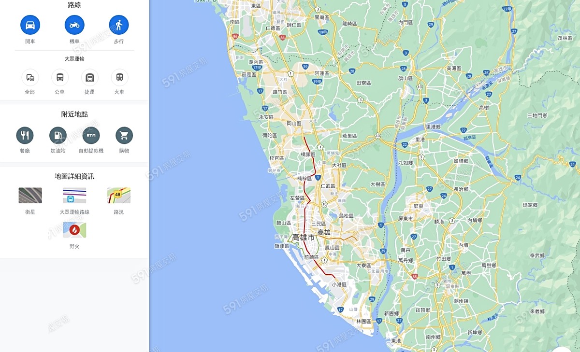Switch to 衛星 satellite map view
Viewport: 580px width, 352px height.
(x=30, y=196)
